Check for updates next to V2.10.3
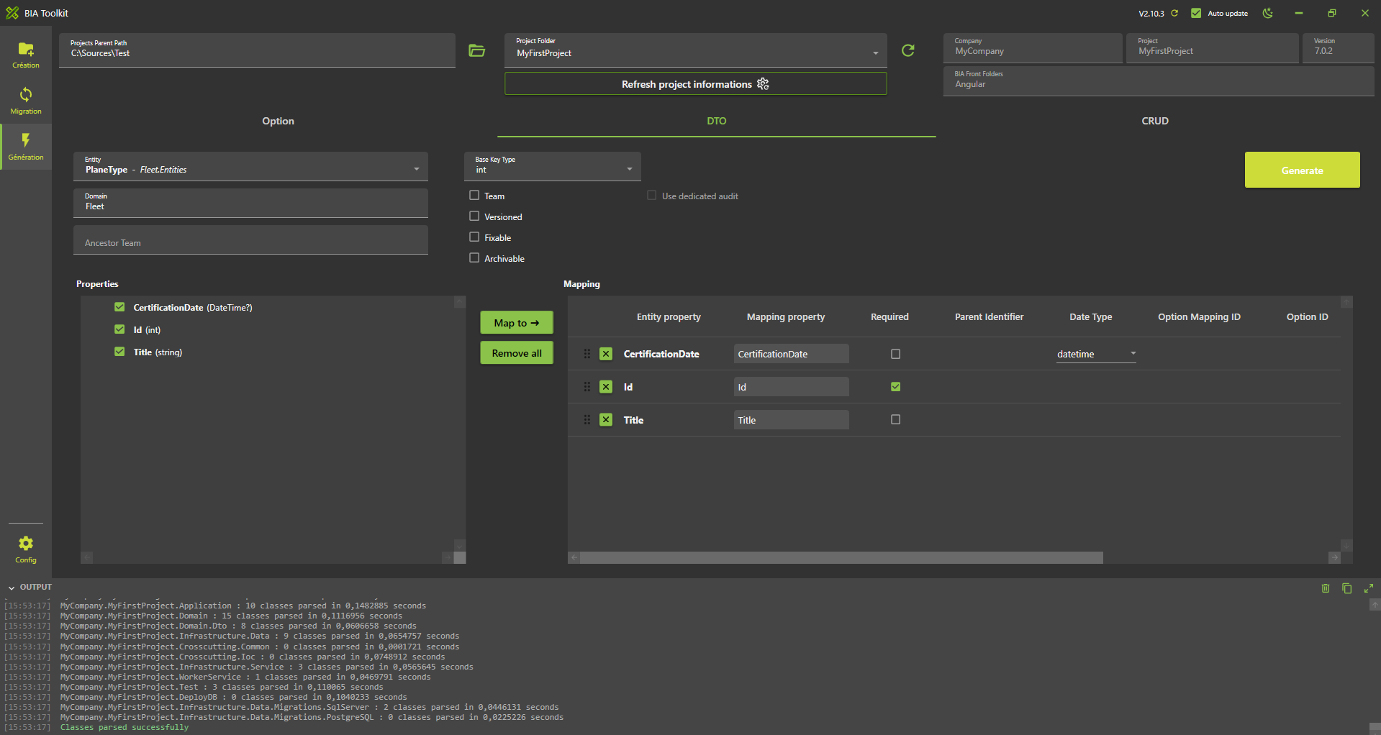This screenshot has height=735, width=1381. click(1174, 13)
